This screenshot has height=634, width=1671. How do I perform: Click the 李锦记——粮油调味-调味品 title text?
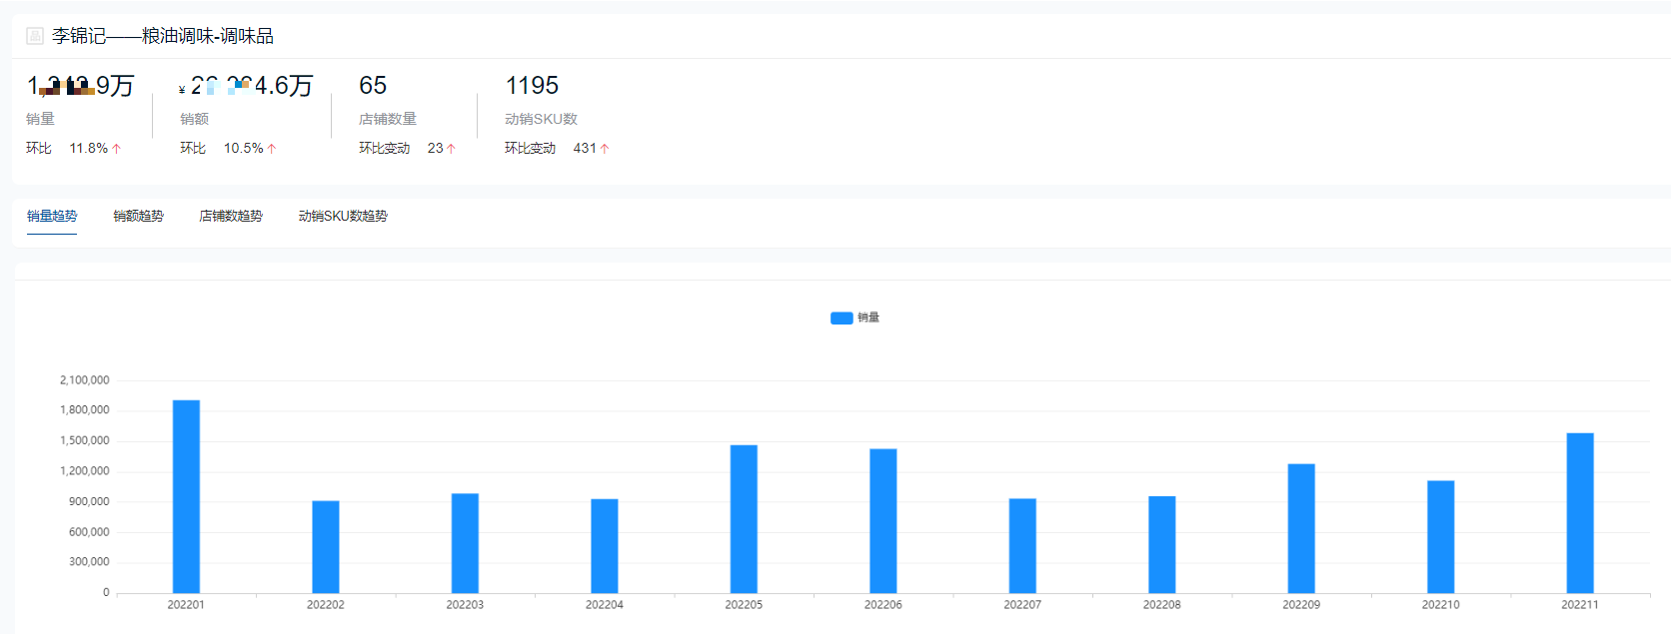[163, 36]
